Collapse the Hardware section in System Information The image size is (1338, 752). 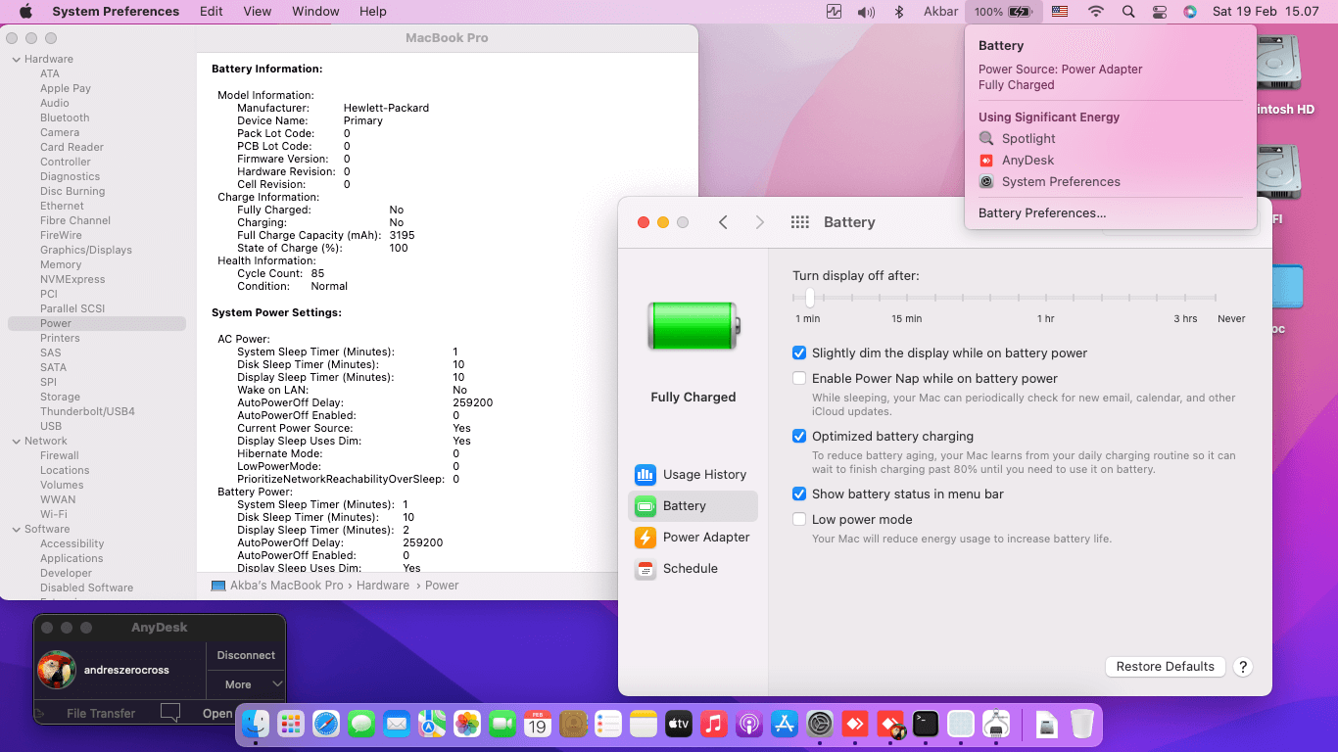coord(16,59)
